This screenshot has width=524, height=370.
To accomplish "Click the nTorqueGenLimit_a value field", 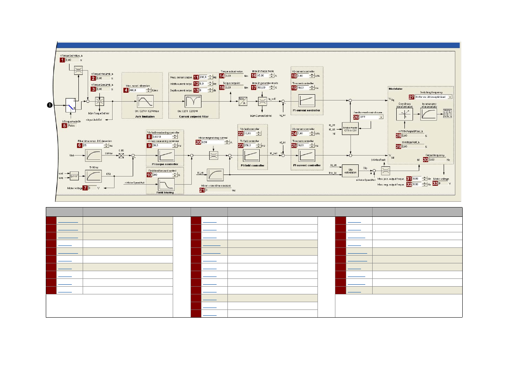I will click(103, 89).
